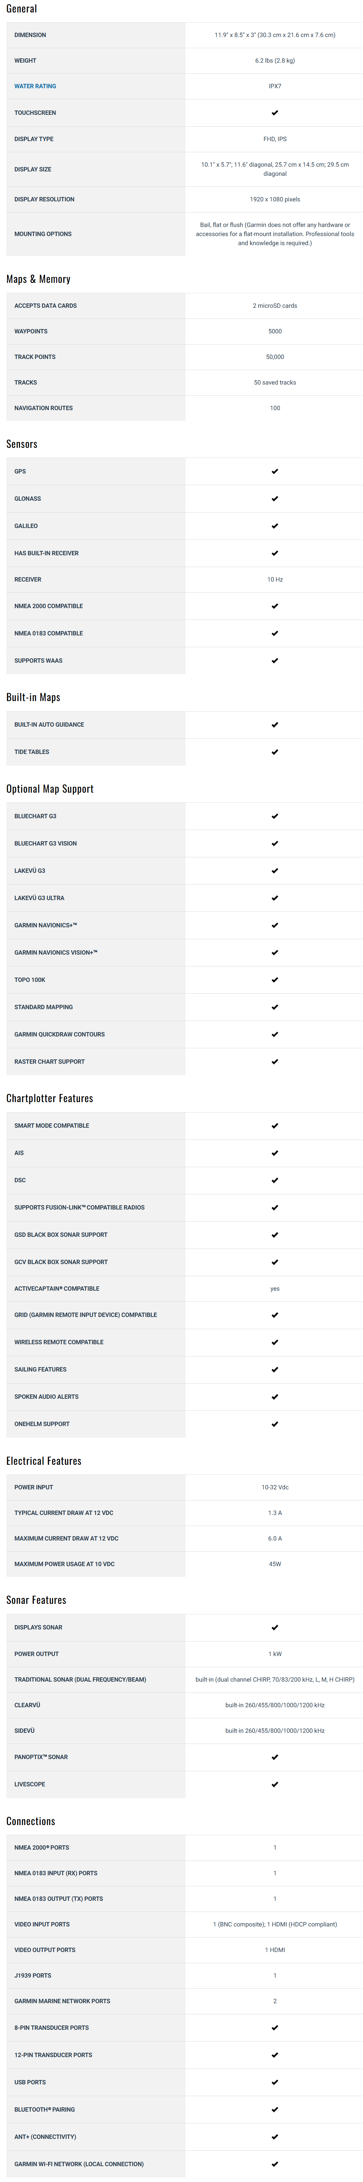Click the Garmin Marine Network Ports value

(x=275, y=2001)
